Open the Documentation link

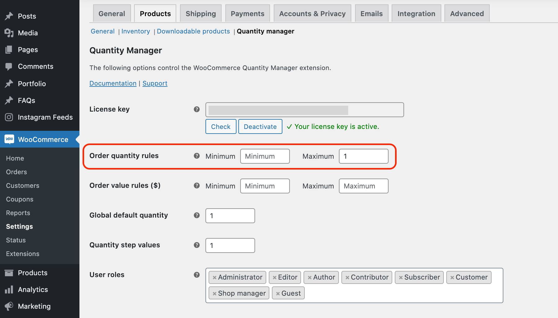click(113, 83)
